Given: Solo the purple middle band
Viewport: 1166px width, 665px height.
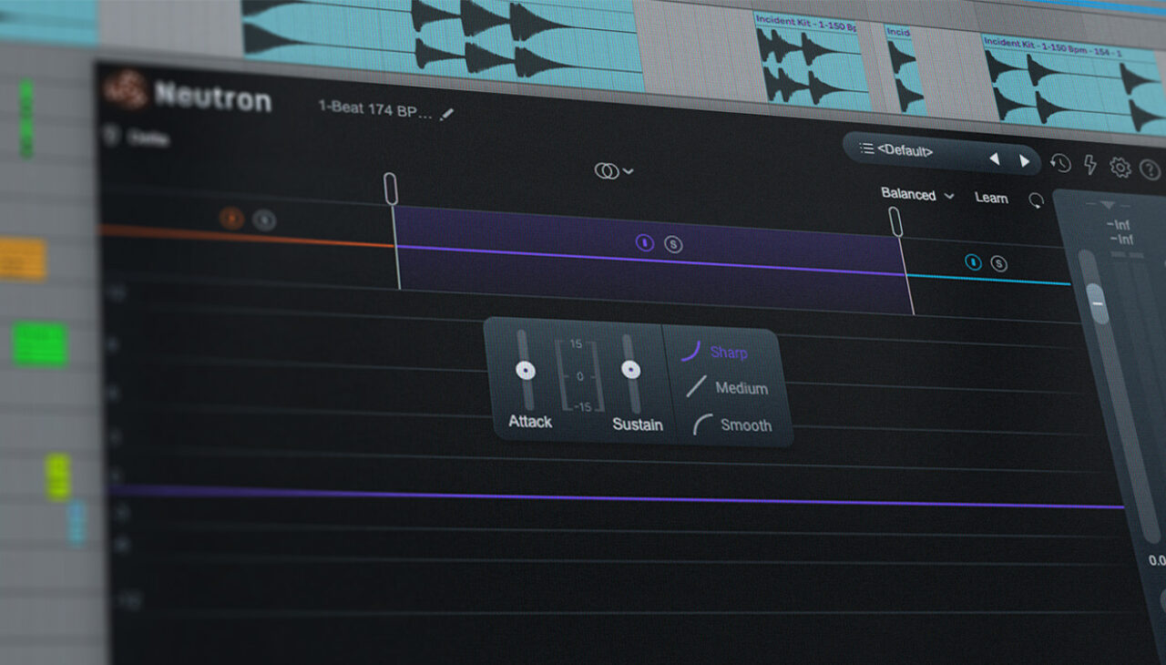Looking at the screenshot, I should point(674,243).
